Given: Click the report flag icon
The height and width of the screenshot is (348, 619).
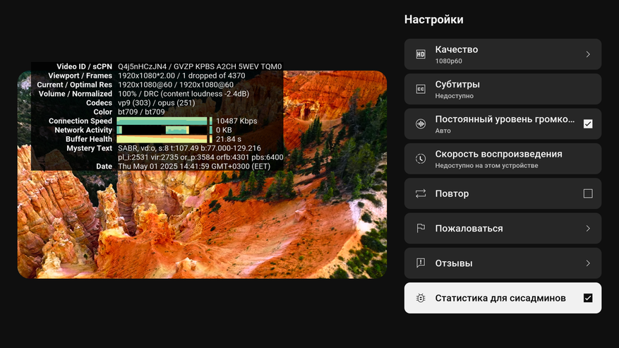Looking at the screenshot, I should coord(421,228).
